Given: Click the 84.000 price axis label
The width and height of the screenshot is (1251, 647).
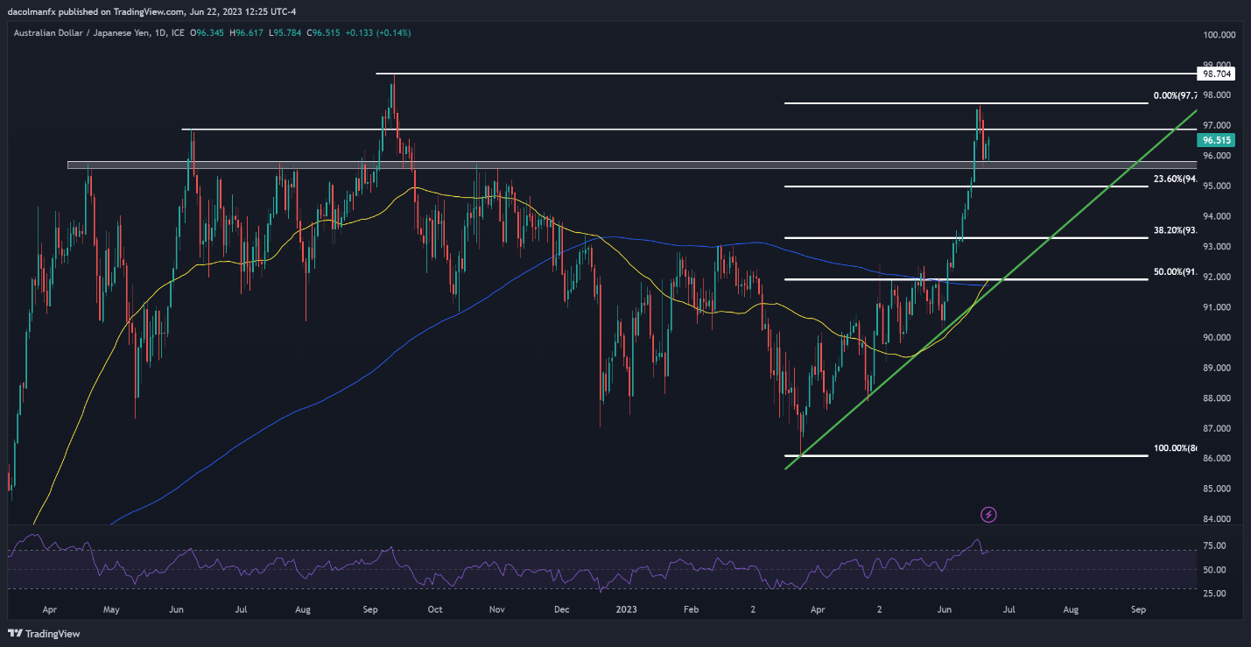Looking at the screenshot, I should (x=1219, y=519).
